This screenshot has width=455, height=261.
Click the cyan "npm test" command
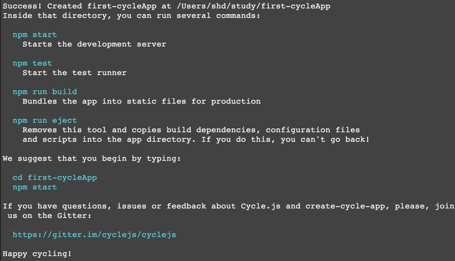[32, 63]
